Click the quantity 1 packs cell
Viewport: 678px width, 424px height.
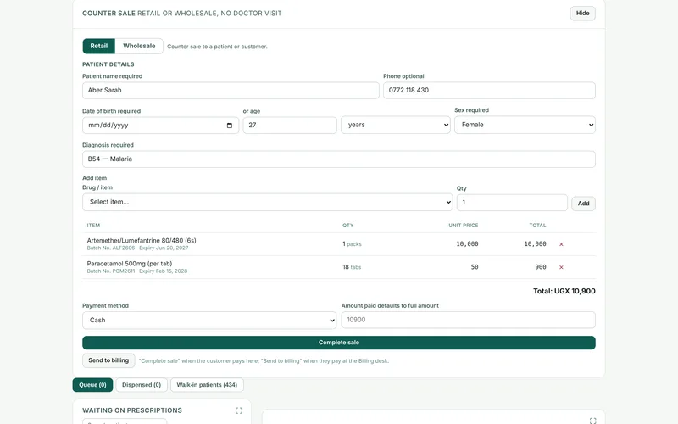point(352,244)
